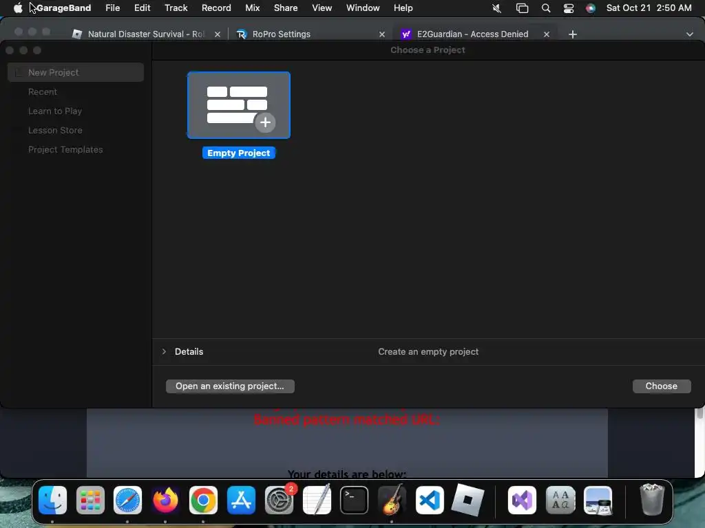Open the File menu
Viewport: 705px width, 528px height.
(112, 8)
